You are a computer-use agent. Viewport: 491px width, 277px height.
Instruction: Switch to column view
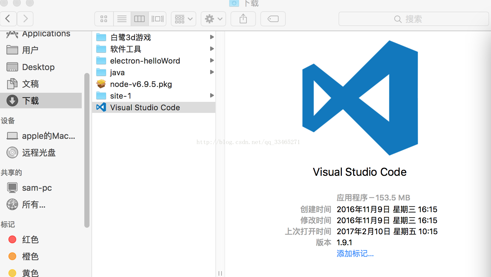pos(139,19)
